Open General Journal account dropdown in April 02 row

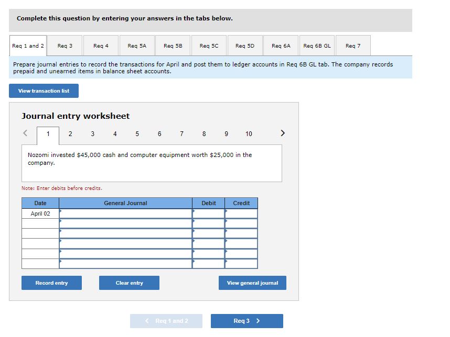pyautogui.click(x=125, y=214)
